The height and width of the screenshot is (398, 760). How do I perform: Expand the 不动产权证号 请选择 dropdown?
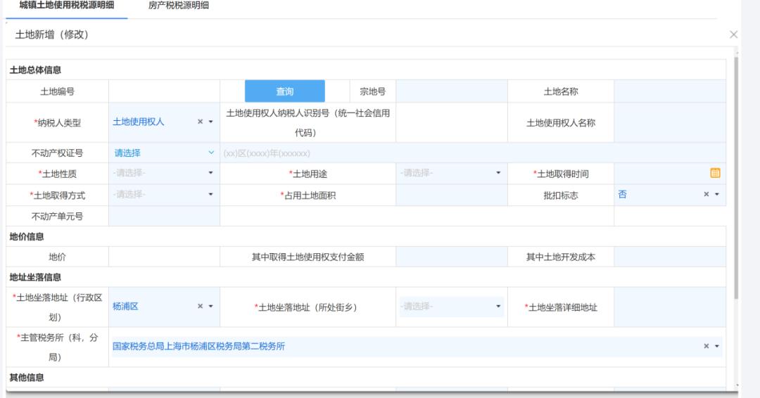pos(164,153)
